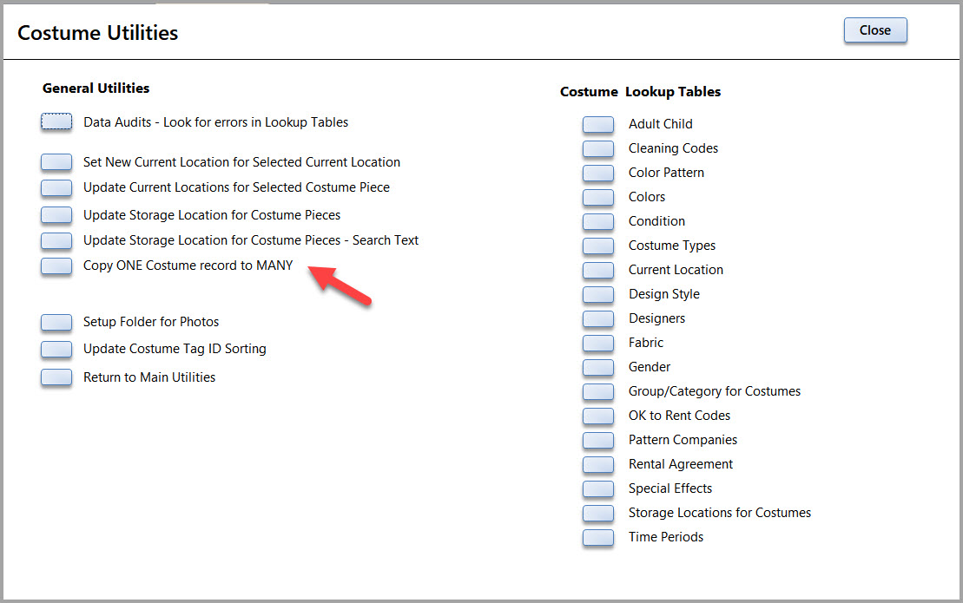This screenshot has width=963, height=603.
Task: Click the 'Group/Category for Costumes' label
Action: click(715, 390)
